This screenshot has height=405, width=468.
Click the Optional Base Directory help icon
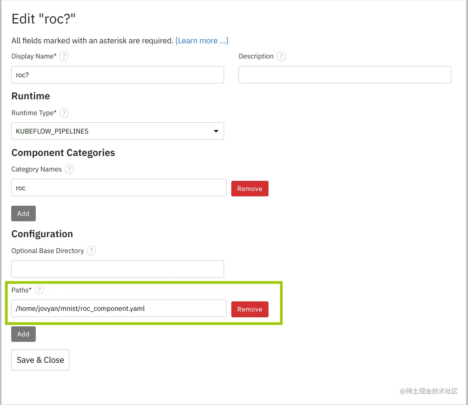tap(91, 251)
